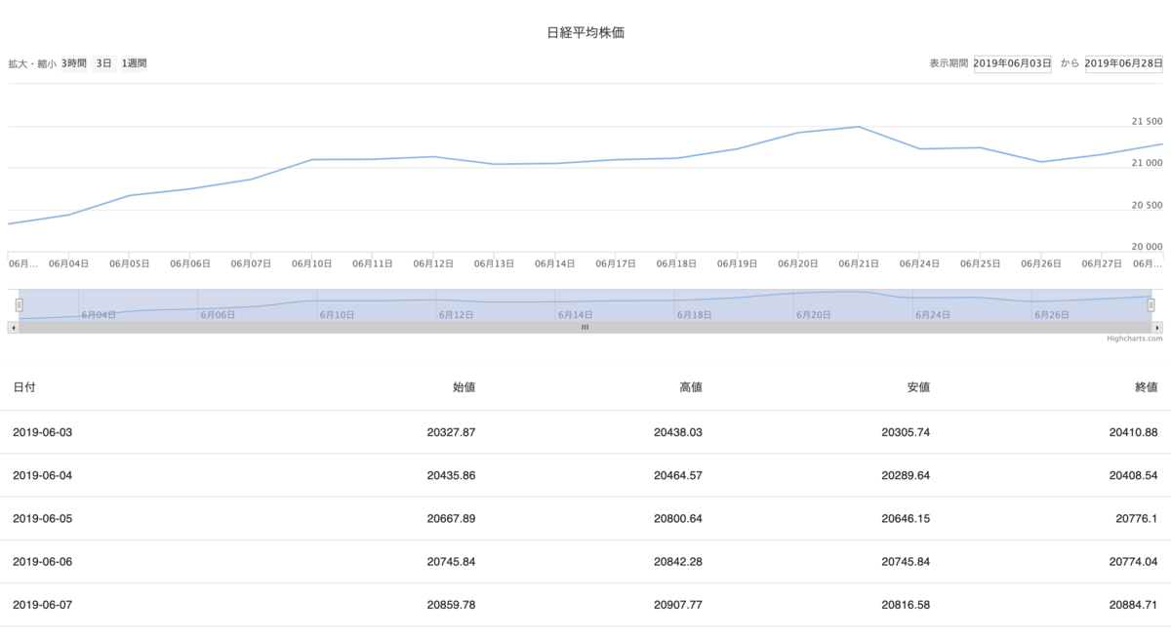Click the 20 000 y-axis label
Image resolution: width=1171 pixels, height=642 pixels.
pyautogui.click(x=1147, y=247)
